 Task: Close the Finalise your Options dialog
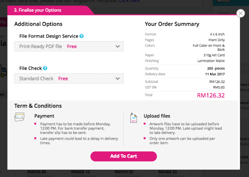tap(240, 14)
